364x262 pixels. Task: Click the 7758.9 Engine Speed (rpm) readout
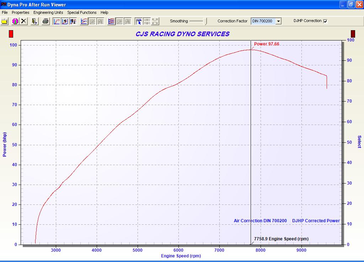point(281,239)
